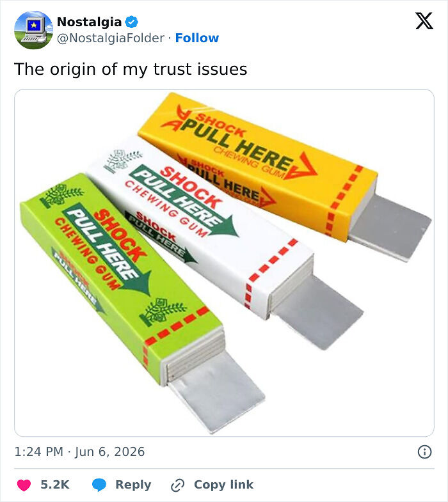The height and width of the screenshot is (502, 448).
Task: Click the X logo icon
Action: [424, 21]
